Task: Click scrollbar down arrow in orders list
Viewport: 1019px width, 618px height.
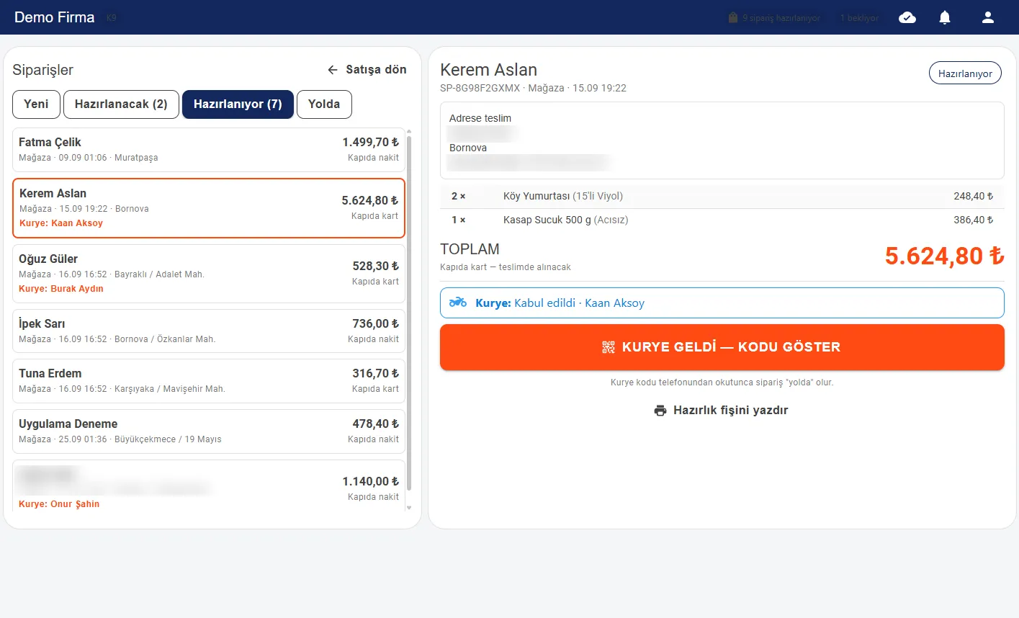Action: click(x=409, y=508)
